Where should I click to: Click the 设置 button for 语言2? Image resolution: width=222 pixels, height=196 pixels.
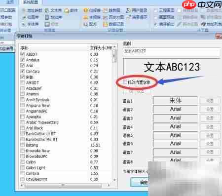point(210,109)
